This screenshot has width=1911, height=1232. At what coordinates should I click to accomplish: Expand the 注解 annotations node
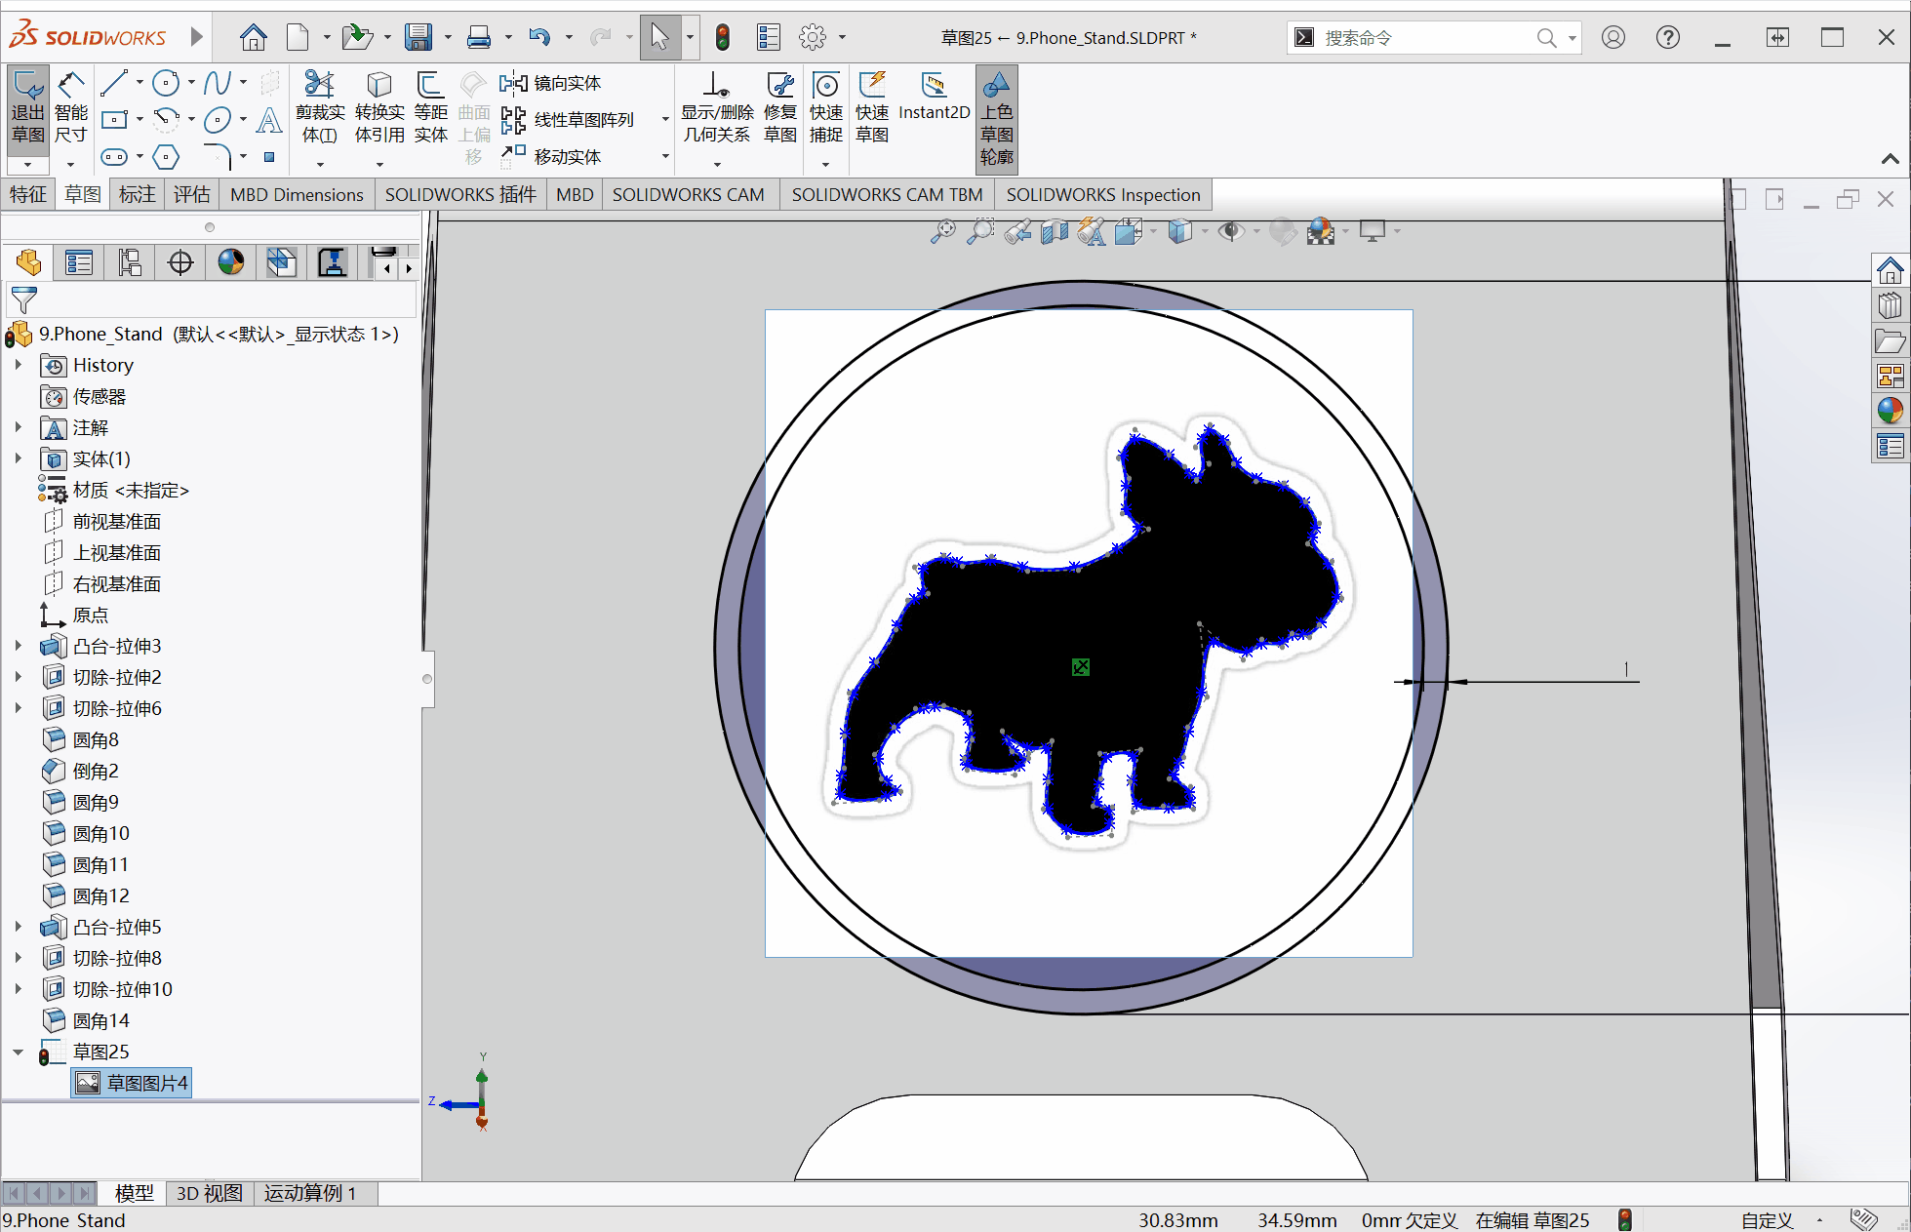pos(18,427)
